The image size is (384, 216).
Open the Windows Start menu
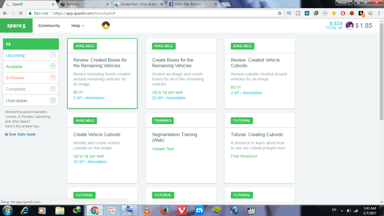coord(7,210)
